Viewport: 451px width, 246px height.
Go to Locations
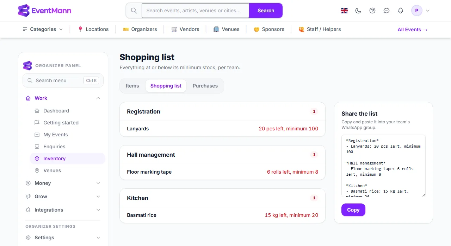93,29
